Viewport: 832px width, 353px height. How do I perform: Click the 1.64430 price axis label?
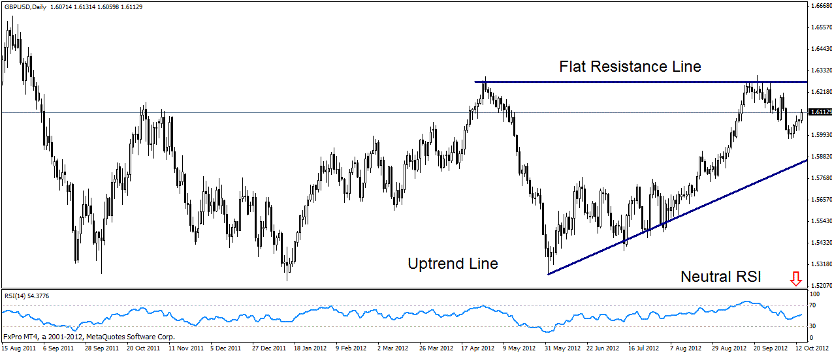[820, 49]
